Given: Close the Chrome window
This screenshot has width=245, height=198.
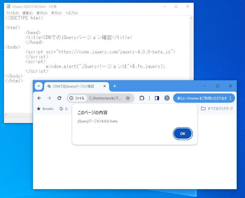Looking at the screenshot, I should click(230, 86).
